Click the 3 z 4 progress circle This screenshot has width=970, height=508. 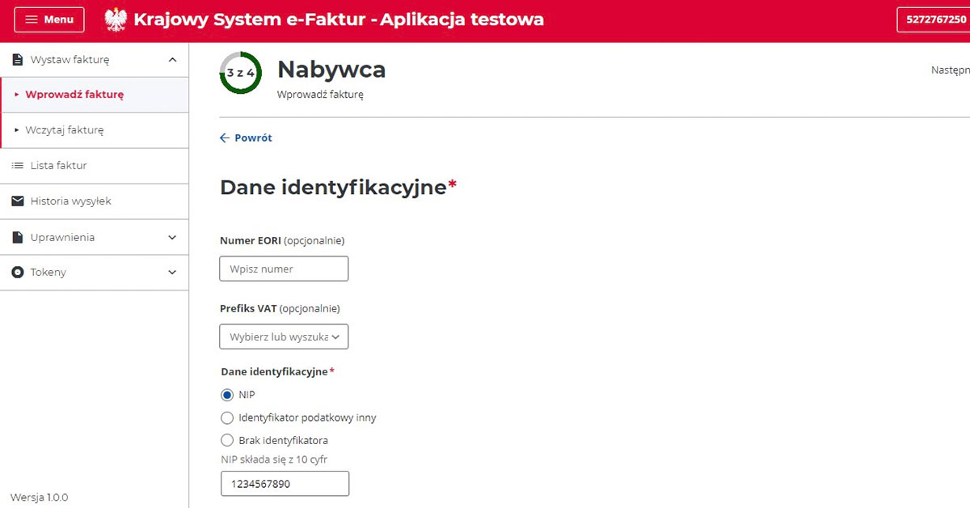(x=241, y=73)
